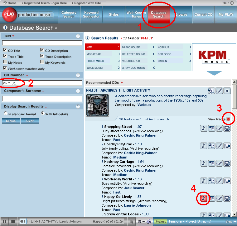237x226 pixels.
Task: Open composer Laurie Johnson link
Action: click(137, 205)
